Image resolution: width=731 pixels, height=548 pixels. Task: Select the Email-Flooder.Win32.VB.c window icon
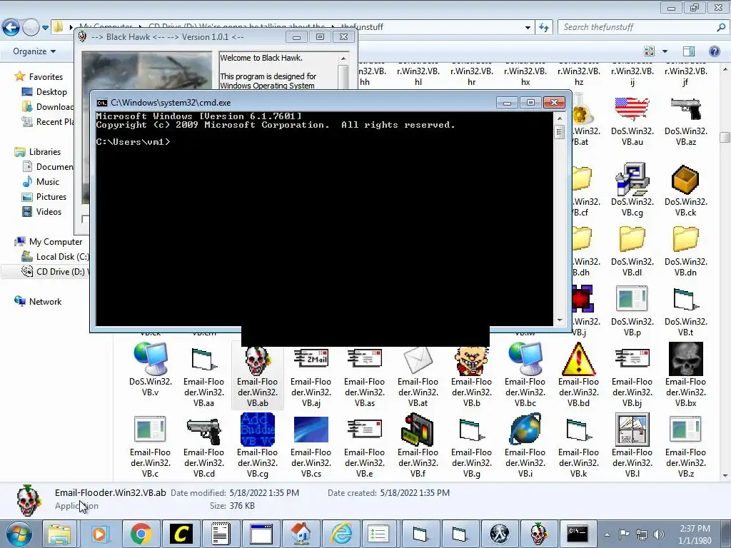click(x=150, y=430)
